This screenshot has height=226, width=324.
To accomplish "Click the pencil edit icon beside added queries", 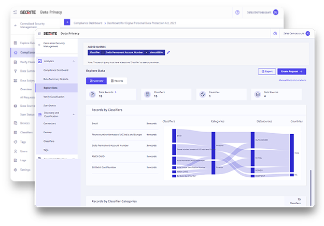I will [168, 52].
